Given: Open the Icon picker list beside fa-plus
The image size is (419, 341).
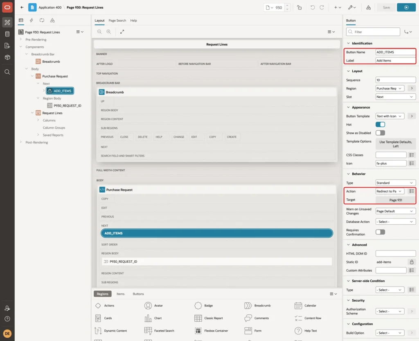Looking at the screenshot, I should (412, 163).
